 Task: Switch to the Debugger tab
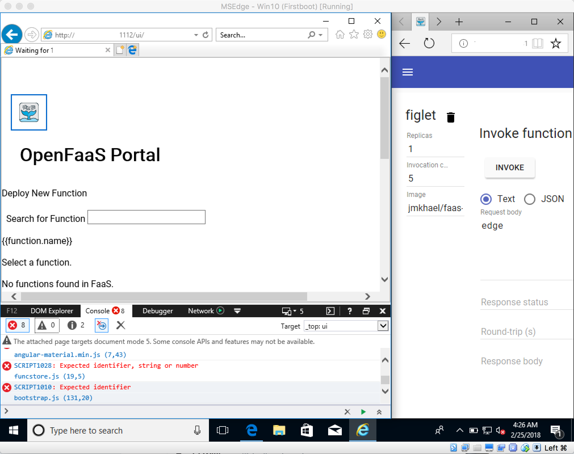pos(158,311)
